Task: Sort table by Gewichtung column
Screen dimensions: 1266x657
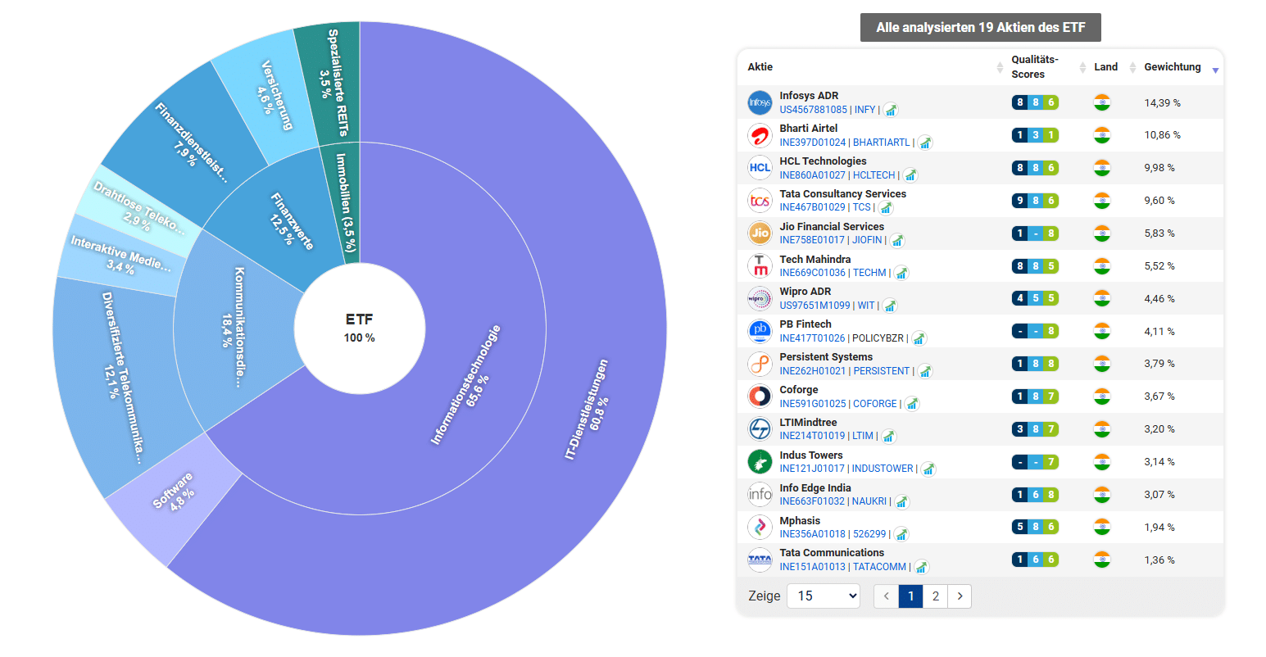Action: click(x=1173, y=67)
